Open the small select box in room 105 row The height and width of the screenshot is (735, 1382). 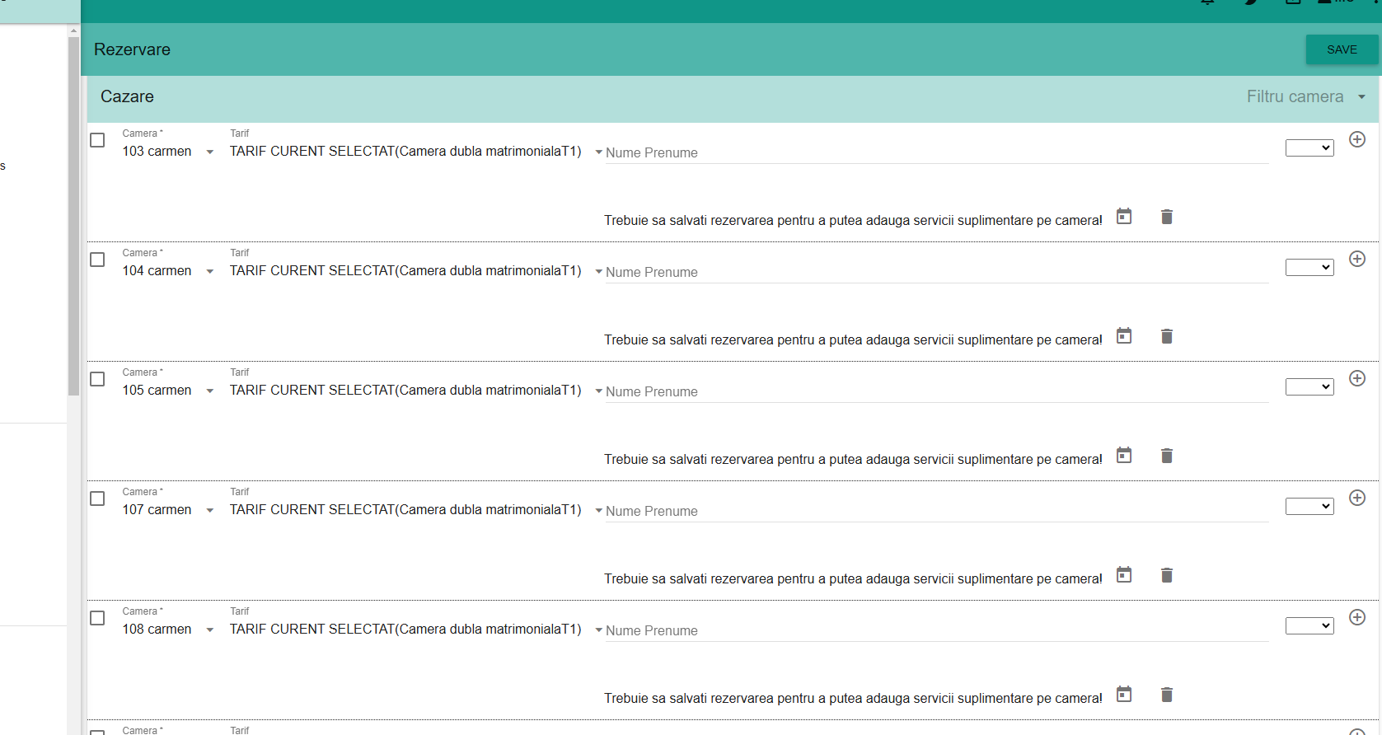click(1309, 387)
